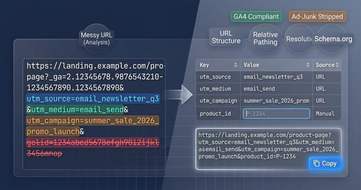Sort by the Source column arrows
Image resolution: width=361 pixels, height=190 pixels.
point(337,65)
